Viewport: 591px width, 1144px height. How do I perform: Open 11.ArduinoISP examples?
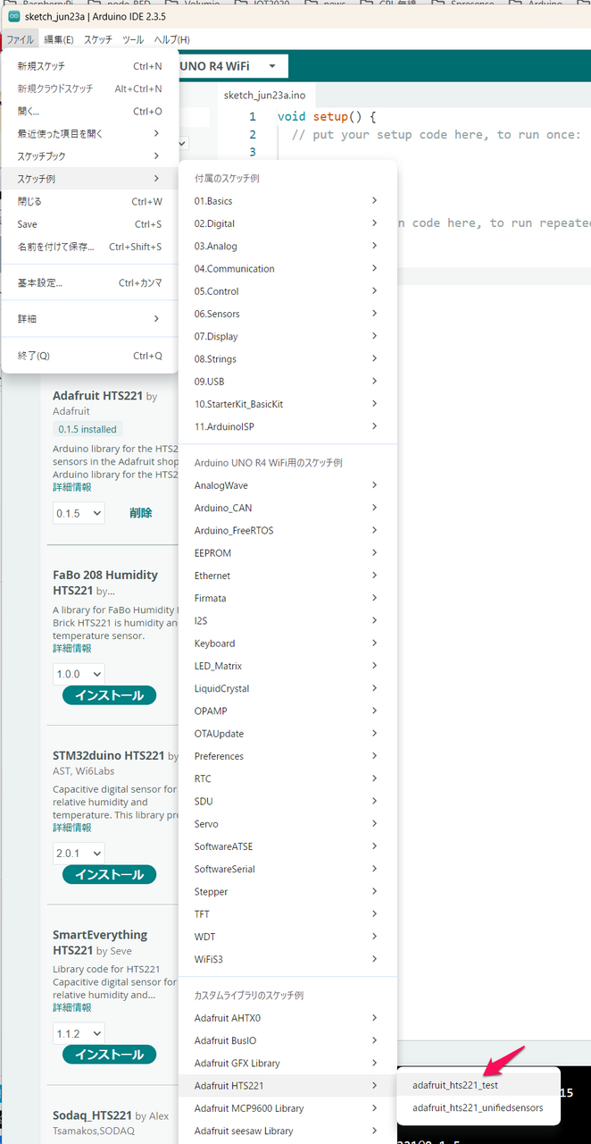tap(287, 426)
